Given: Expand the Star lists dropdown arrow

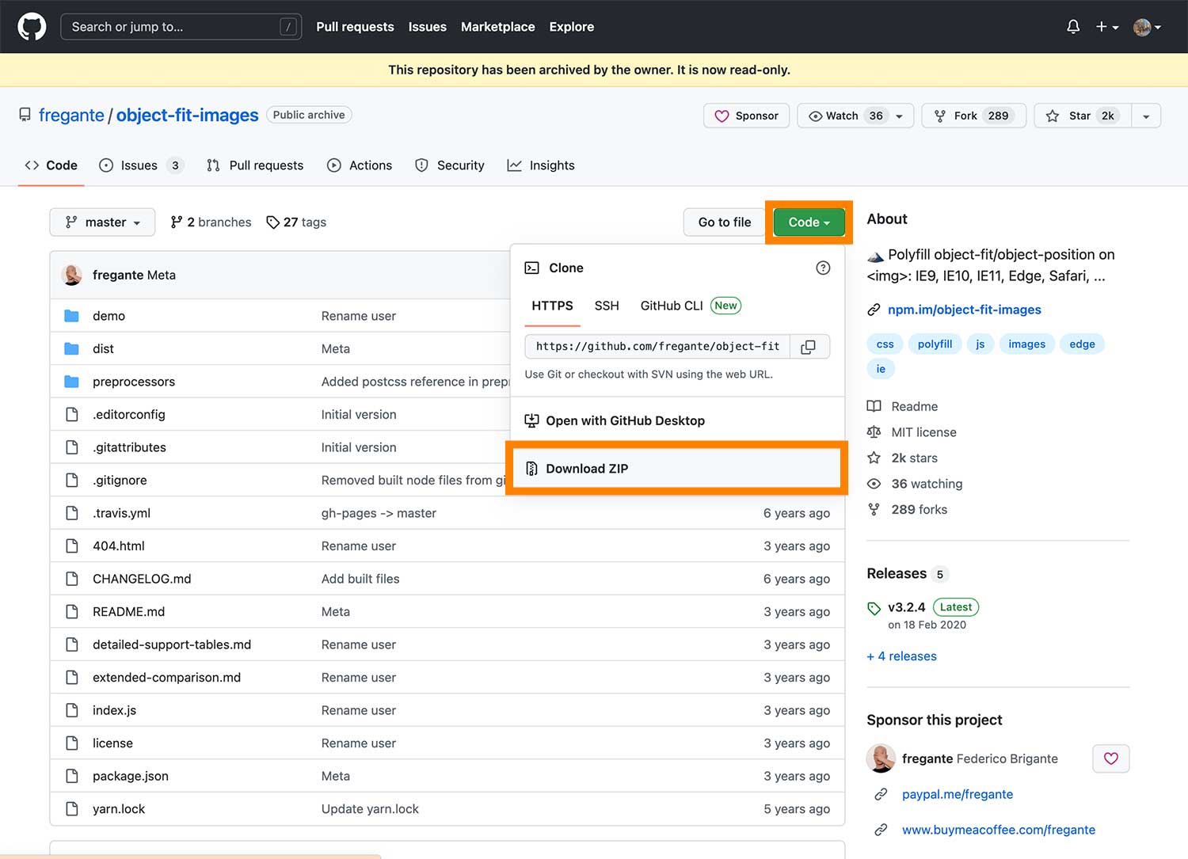Looking at the screenshot, I should pyautogui.click(x=1146, y=116).
